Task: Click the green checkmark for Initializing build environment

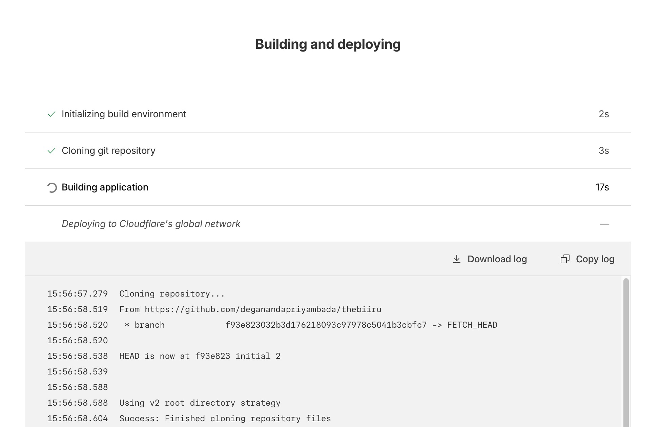Action: pyautogui.click(x=51, y=114)
